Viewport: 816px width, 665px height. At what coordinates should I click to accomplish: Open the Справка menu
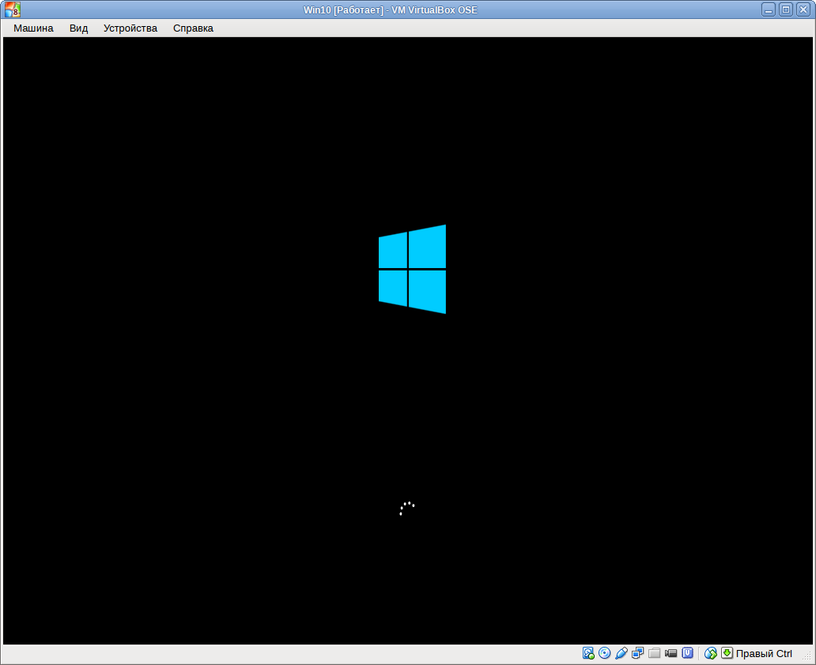193,28
